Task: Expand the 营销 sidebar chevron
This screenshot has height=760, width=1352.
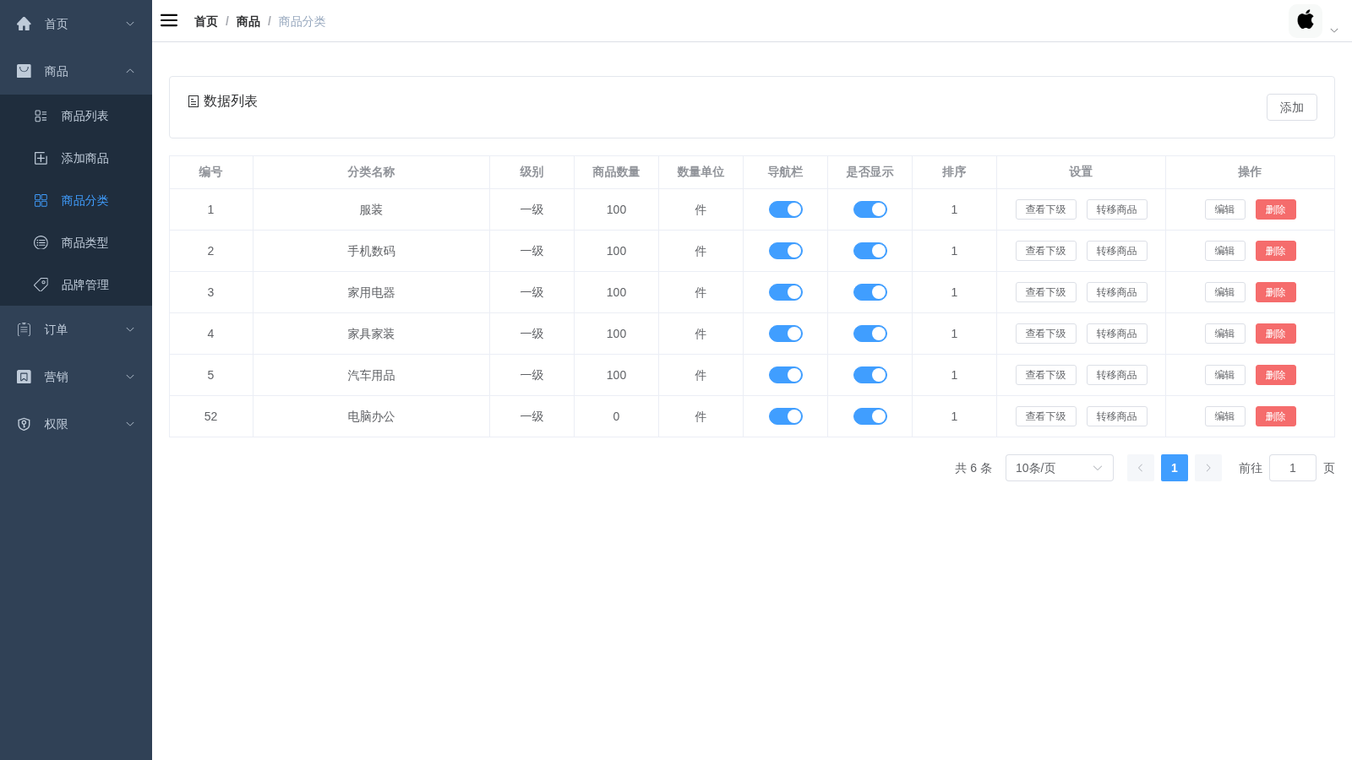Action: click(x=130, y=377)
